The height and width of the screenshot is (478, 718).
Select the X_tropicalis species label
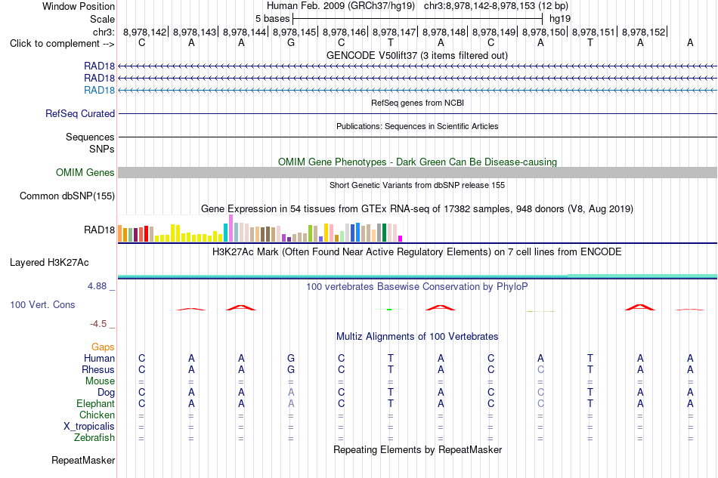click(x=89, y=427)
